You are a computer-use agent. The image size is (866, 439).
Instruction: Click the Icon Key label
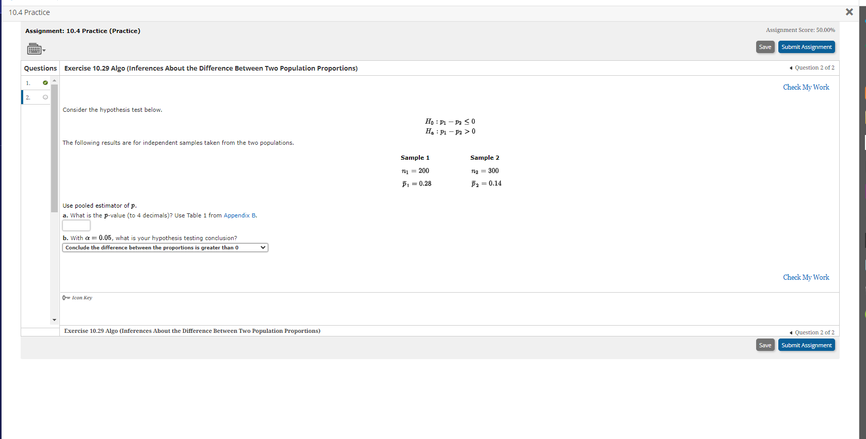click(82, 298)
